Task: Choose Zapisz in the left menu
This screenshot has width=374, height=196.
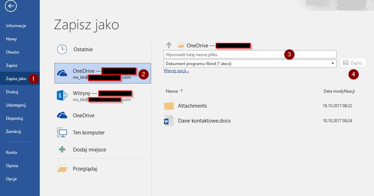Action: [x=12, y=65]
